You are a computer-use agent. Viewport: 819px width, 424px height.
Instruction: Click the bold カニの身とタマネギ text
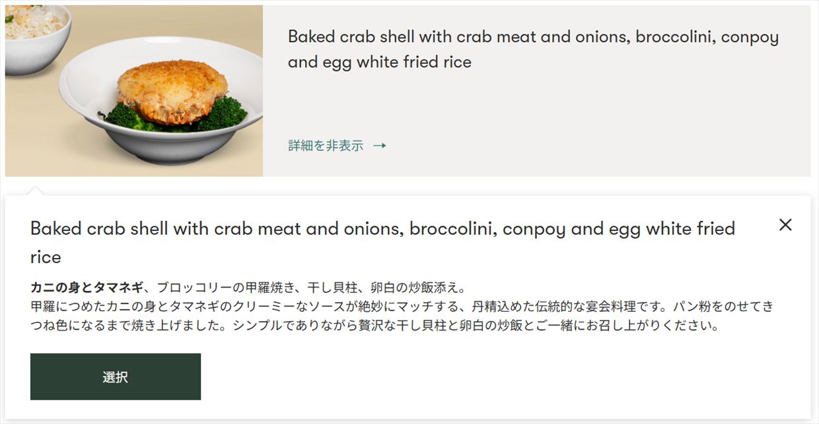(87, 288)
